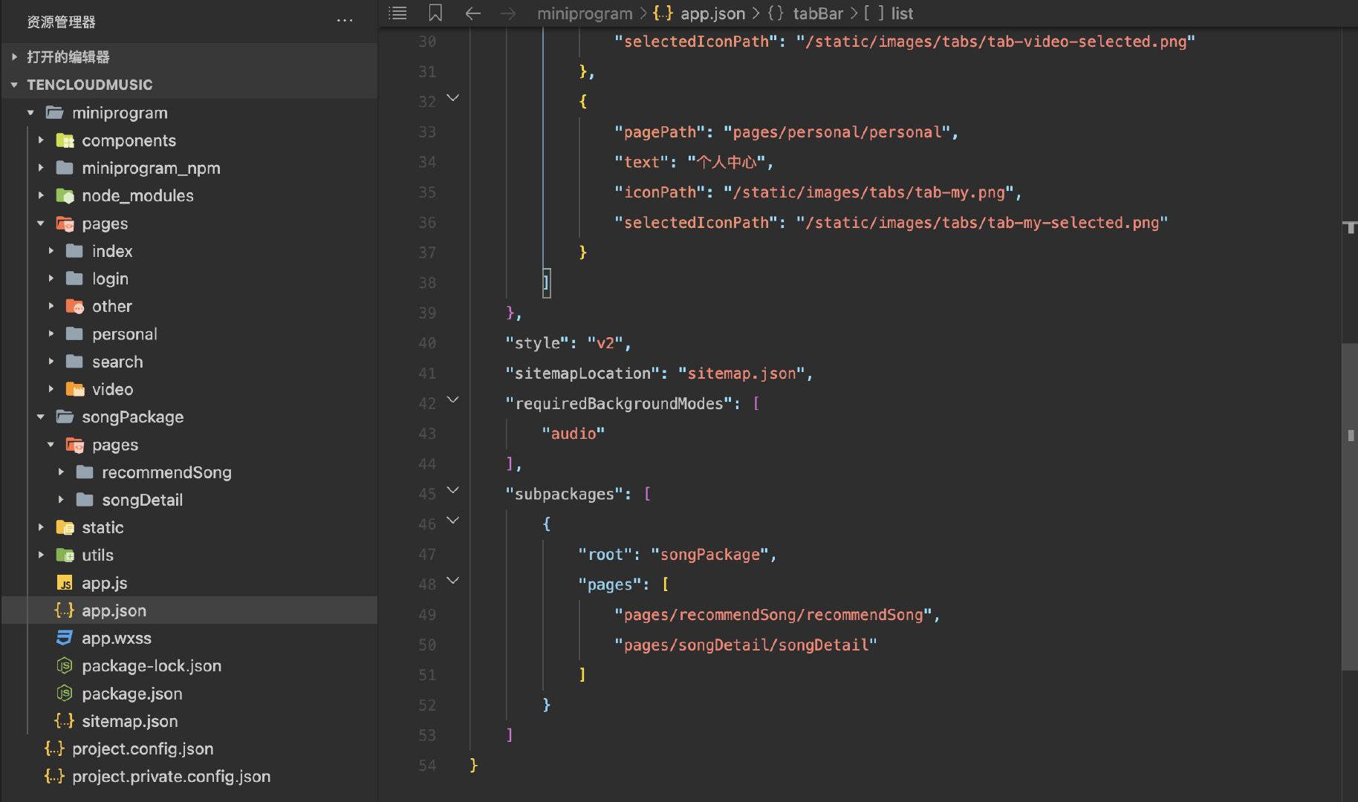Viewport: 1358px width, 802px height.
Task: Click the other folder icon
Action: (x=74, y=306)
